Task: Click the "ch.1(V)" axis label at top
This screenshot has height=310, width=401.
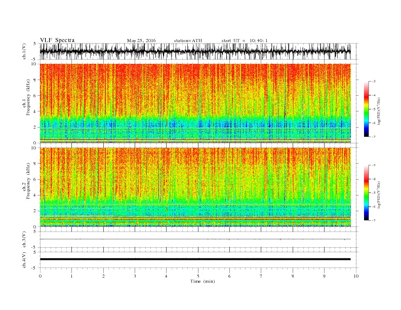Action: coord(24,51)
